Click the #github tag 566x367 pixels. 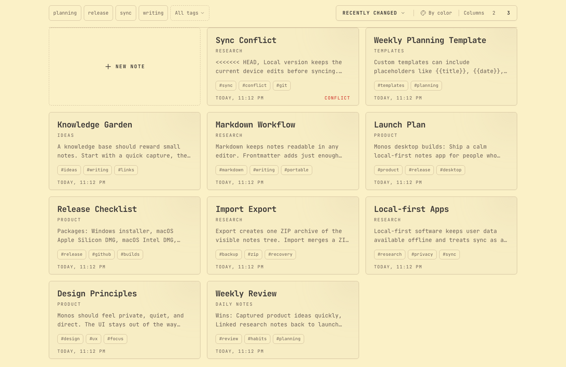[102, 255]
